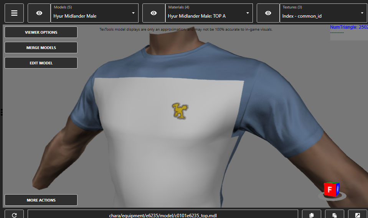368x218 pixels.
Task: Click the copy path icon
Action: (x=312, y=215)
